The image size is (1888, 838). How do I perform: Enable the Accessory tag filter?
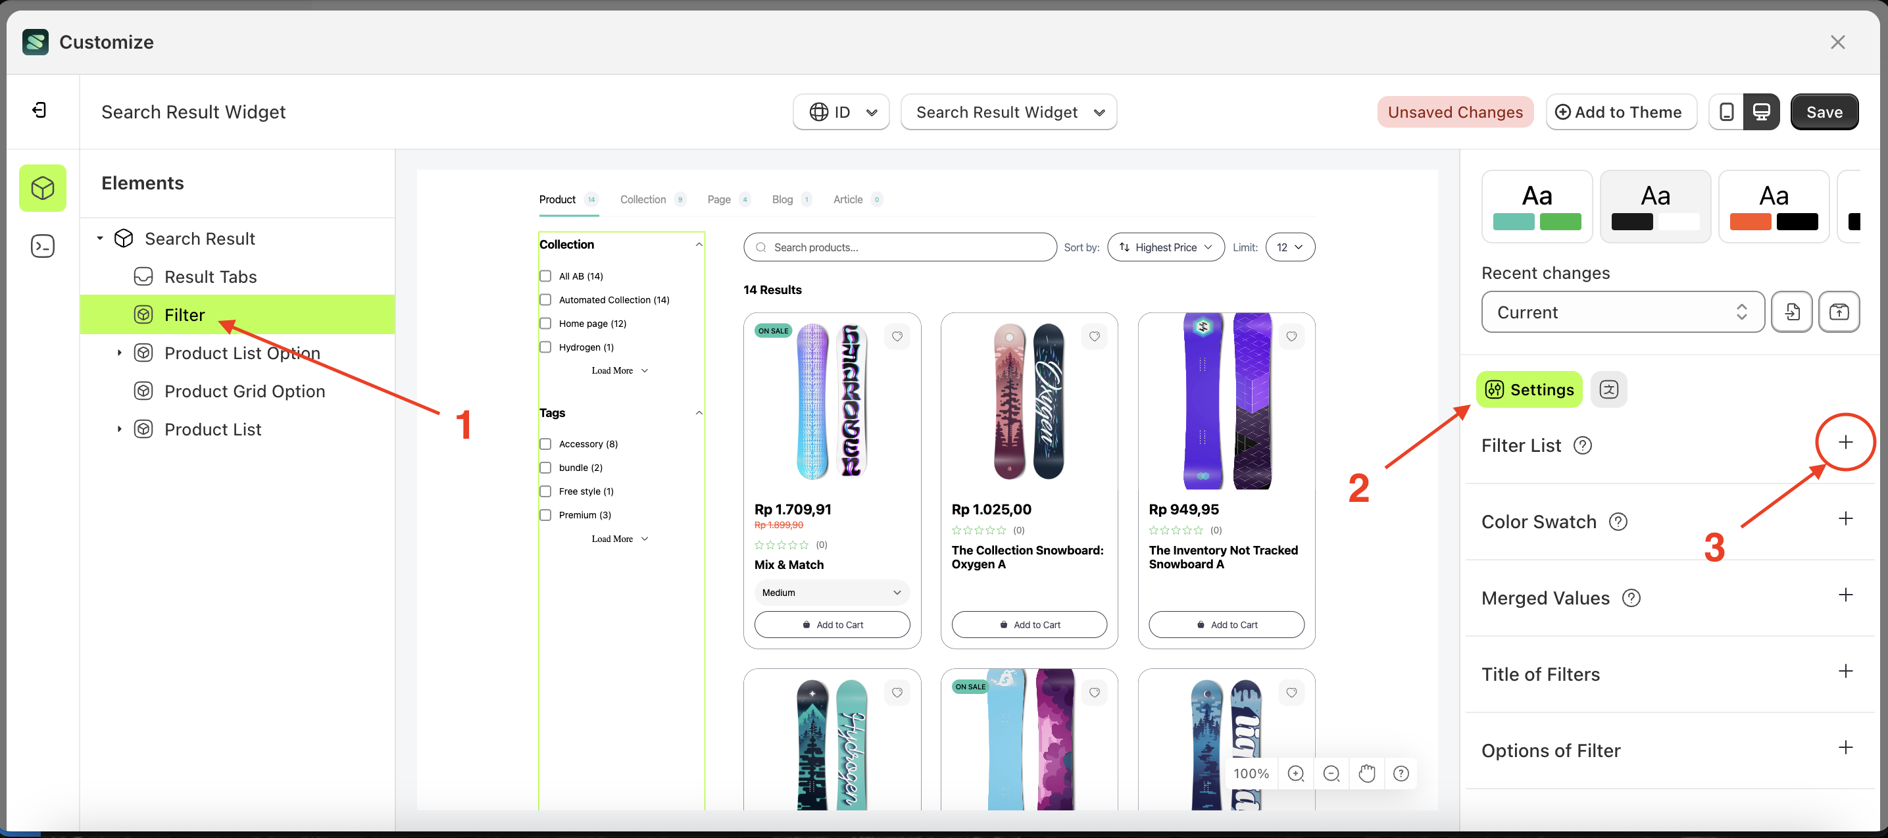[545, 443]
